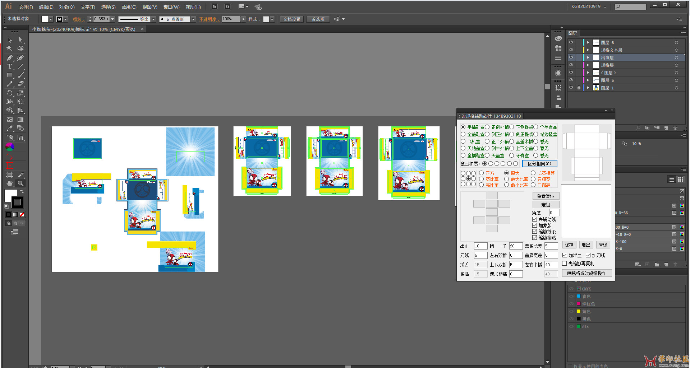Select the Blend tool
The width and height of the screenshot is (690, 368).
20,128
